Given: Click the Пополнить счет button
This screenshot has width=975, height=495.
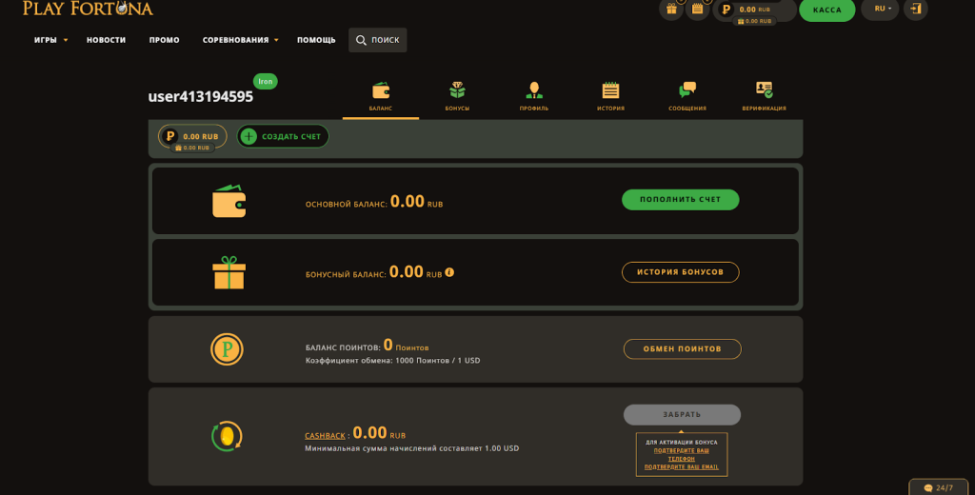Looking at the screenshot, I should tap(680, 200).
